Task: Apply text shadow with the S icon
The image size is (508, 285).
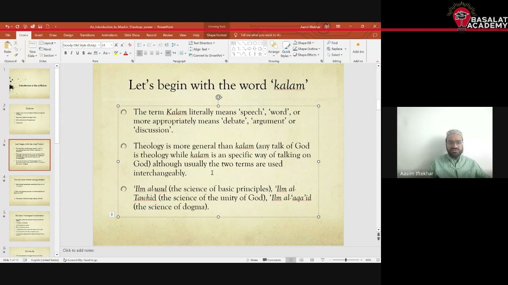Action: pyautogui.click(x=83, y=53)
